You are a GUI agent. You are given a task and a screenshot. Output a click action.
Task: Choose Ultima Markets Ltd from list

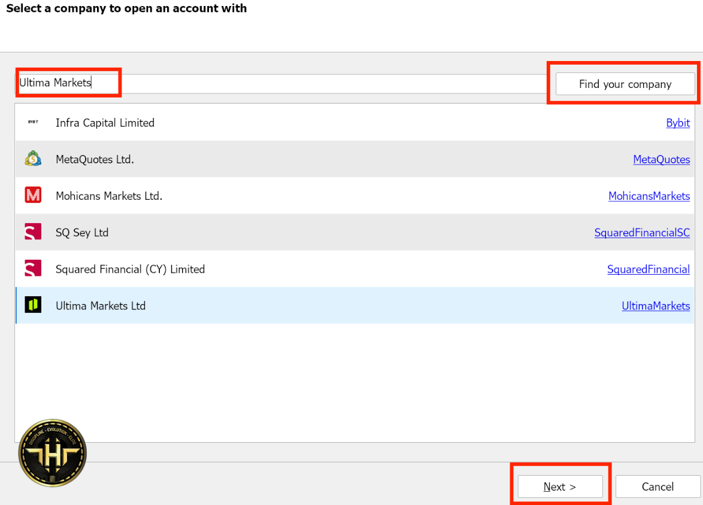click(x=101, y=306)
